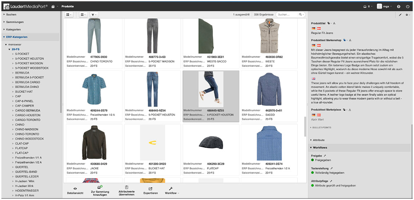The height and width of the screenshot is (200, 414).
Task: Click the Freigegeben status text
Action: click(x=323, y=160)
